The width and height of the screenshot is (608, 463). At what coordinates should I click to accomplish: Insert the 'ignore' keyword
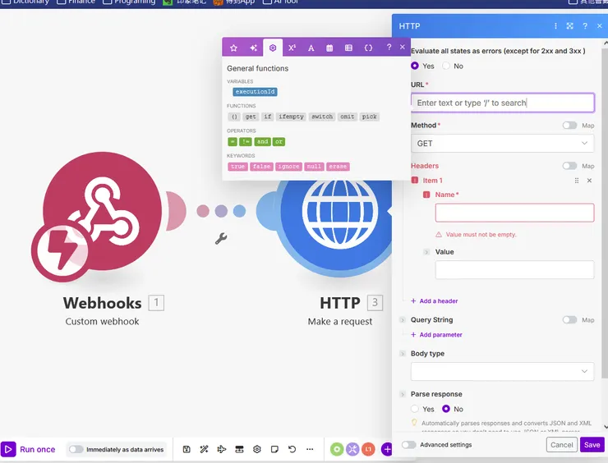[288, 167]
